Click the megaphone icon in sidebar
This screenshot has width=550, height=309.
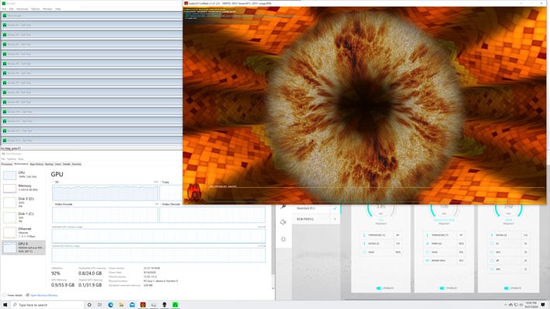(x=284, y=222)
